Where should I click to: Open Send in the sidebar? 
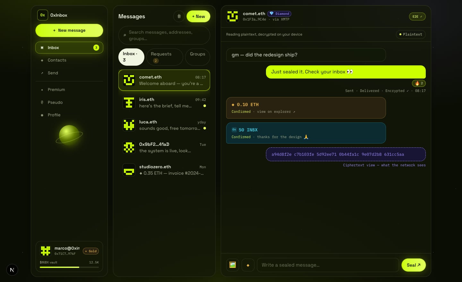click(69, 73)
